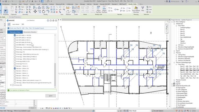The height and width of the screenshot is (112, 199).
Task: Open the Collaborate ribbon tab
Action: 70,4
